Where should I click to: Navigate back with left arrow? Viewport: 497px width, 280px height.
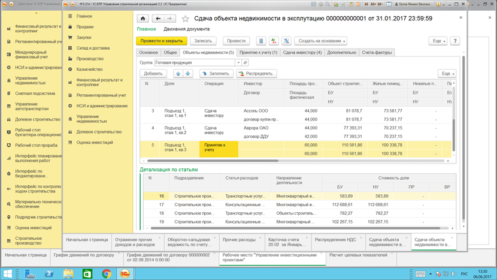pos(158,19)
